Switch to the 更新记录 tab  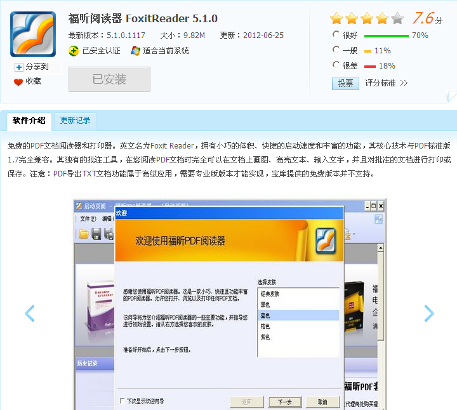(x=75, y=120)
